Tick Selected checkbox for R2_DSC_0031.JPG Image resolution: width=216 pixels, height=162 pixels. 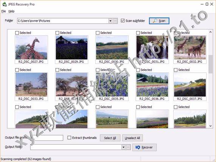point(138,33)
